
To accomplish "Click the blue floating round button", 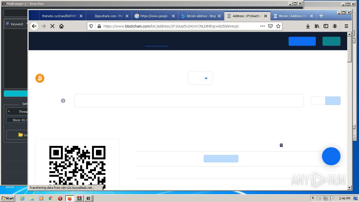I will tap(331, 156).
